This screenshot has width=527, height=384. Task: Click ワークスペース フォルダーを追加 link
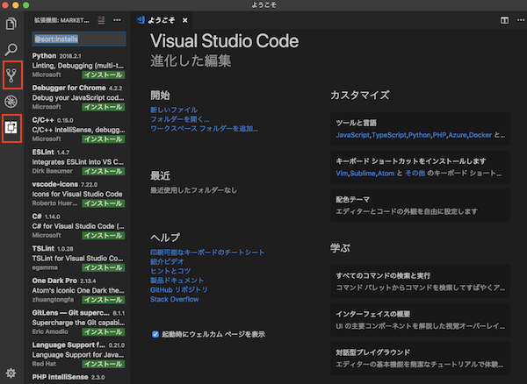pyautogui.click(x=204, y=129)
